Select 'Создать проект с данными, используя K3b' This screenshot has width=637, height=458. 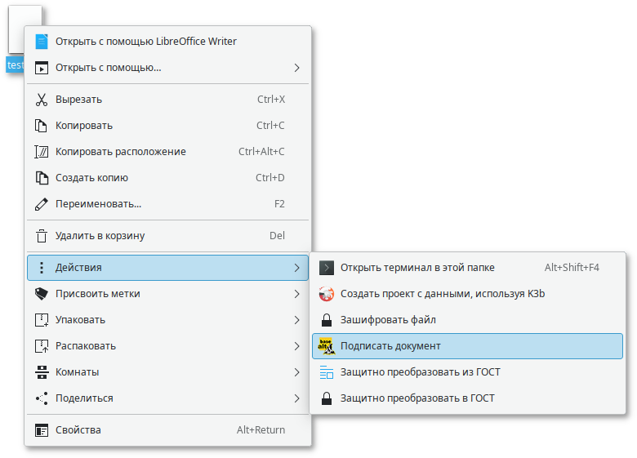(x=467, y=294)
